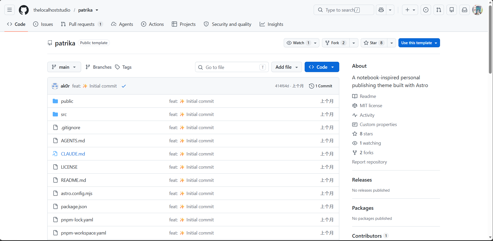Open the Packages section heading
Screen dimensions: 493x241
coord(363,208)
